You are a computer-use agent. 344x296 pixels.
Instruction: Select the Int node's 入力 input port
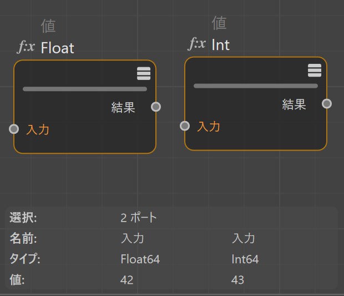coord(185,126)
